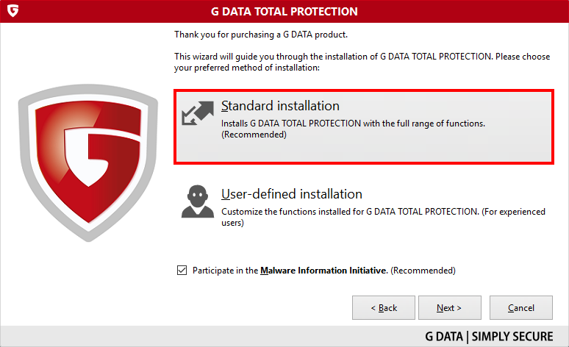Viewport: 569px width, 347px height.
Task: Click the G DATA | SIMPLY SECURE footer logo
Action: coord(489,337)
